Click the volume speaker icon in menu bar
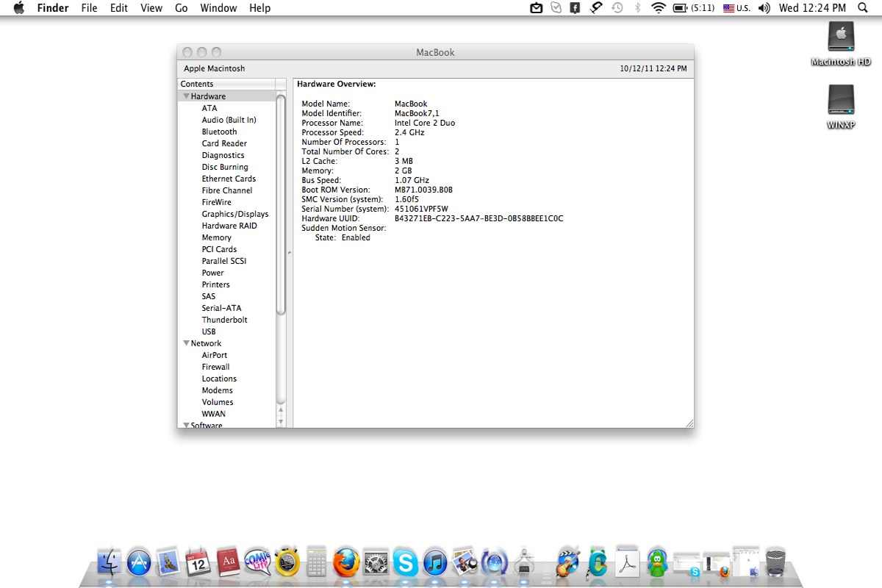This screenshot has height=588, width=882. (x=764, y=8)
